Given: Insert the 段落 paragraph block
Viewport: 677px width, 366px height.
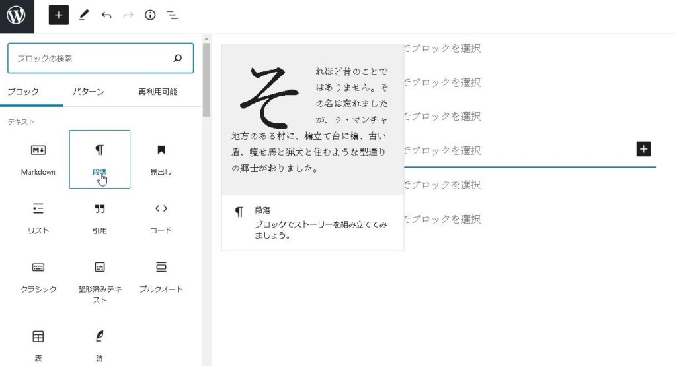Looking at the screenshot, I should tap(99, 159).
